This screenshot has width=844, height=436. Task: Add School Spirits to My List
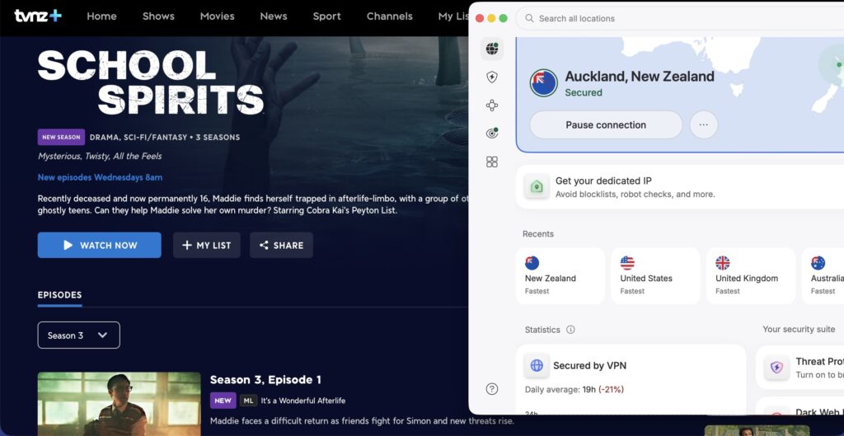coord(207,245)
